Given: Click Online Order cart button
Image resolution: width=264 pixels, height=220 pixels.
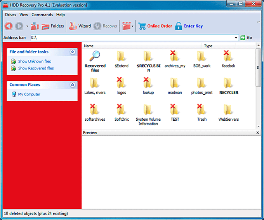Looking at the screenshot, I should tap(155, 26).
